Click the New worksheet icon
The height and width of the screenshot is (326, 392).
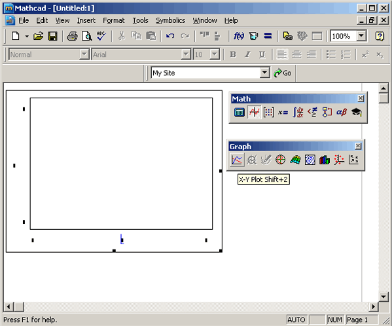click(16, 36)
